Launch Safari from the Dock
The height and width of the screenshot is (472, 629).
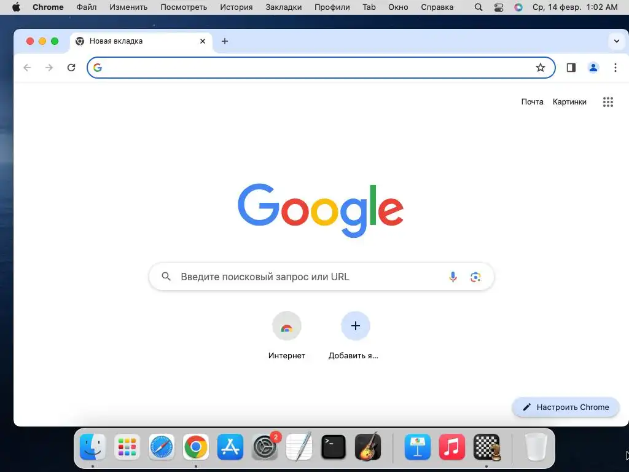pos(162,447)
